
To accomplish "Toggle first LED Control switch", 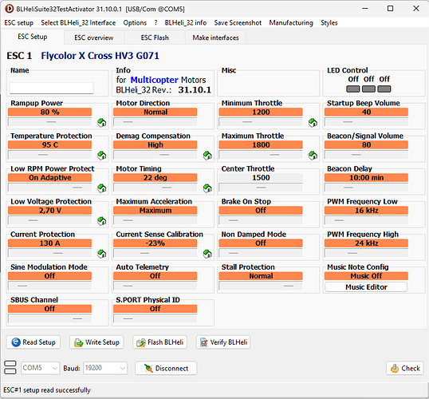I will tap(353, 89).
